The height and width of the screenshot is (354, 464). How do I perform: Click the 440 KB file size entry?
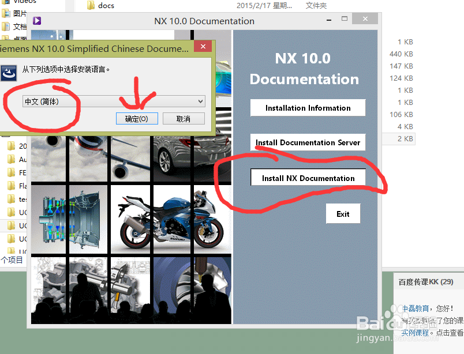click(401, 54)
